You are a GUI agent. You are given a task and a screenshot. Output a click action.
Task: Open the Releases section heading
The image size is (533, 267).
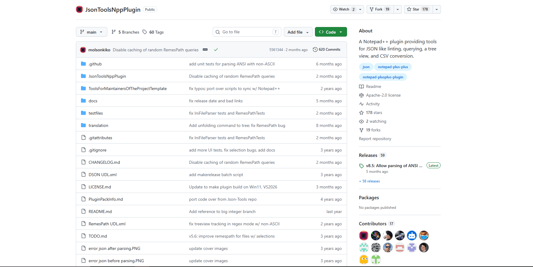click(368, 155)
